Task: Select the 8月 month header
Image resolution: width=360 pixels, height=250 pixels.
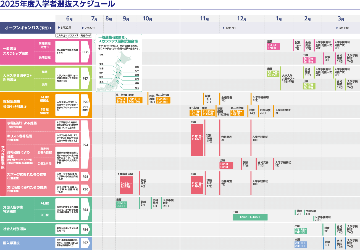Action: coord(109,19)
